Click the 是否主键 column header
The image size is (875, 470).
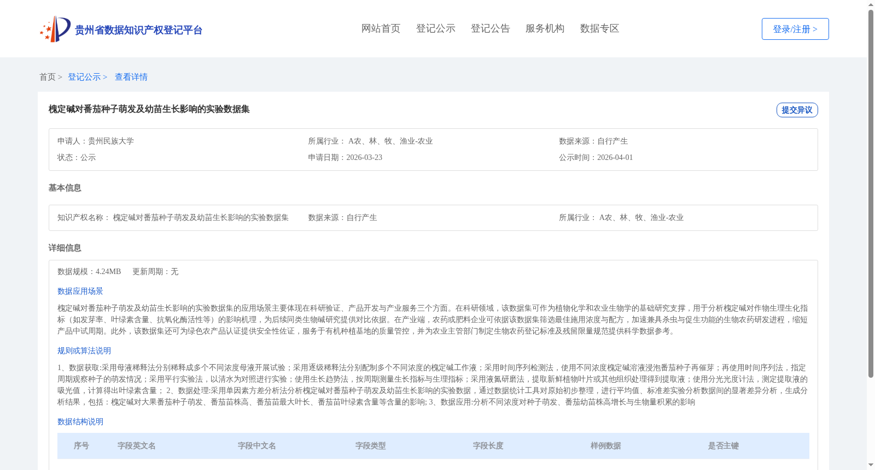tap(724, 446)
